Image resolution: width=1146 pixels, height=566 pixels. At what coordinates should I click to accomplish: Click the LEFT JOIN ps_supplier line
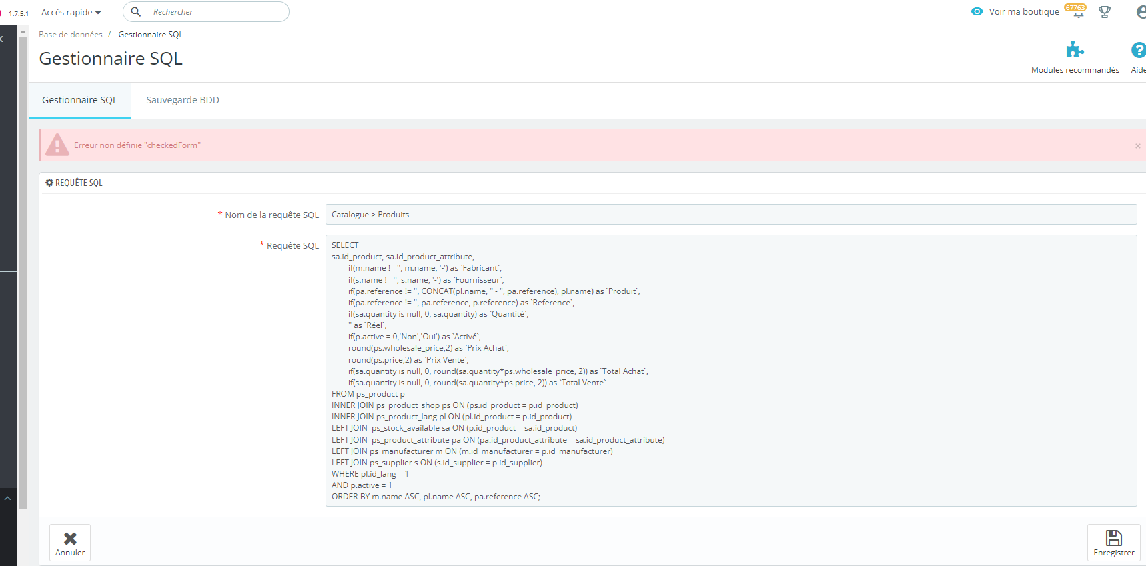[x=437, y=463]
